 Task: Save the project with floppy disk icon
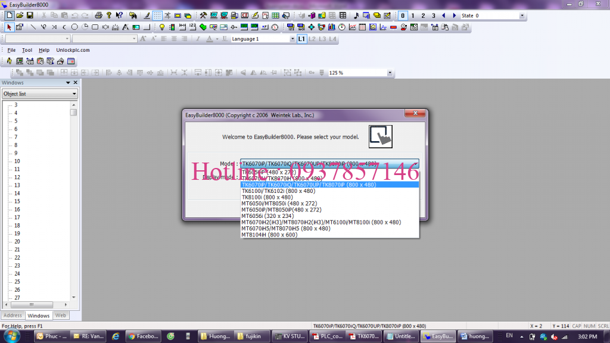coord(30,15)
